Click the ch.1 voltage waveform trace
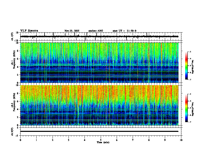The height and width of the screenshot is (157, 204). point(99,36)
